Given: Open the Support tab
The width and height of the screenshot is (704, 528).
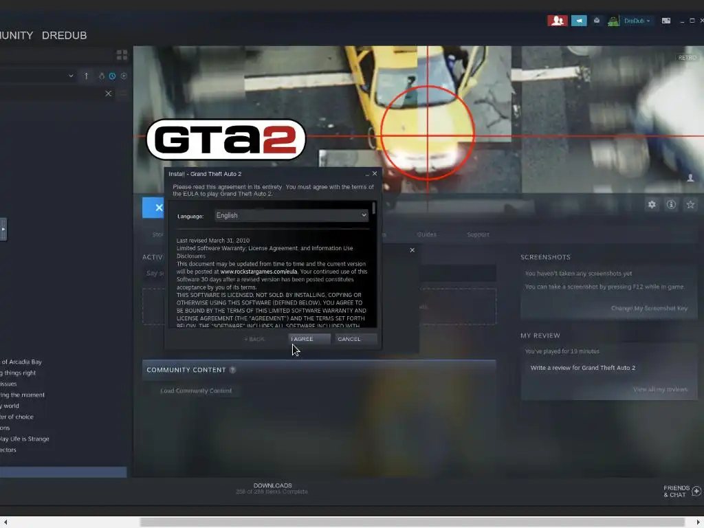Looking at the screenshot, I should pyautogui.click(x=478, y=234).
